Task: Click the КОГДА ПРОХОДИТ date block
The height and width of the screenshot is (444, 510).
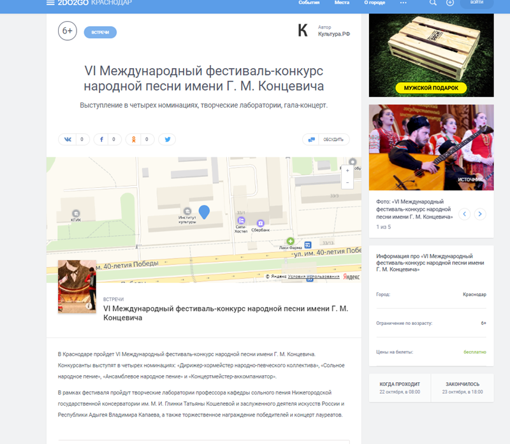Action: 400,388
